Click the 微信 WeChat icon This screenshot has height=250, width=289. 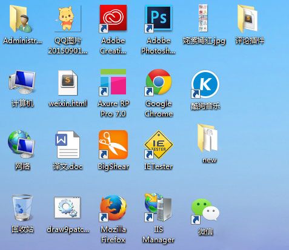205,211
